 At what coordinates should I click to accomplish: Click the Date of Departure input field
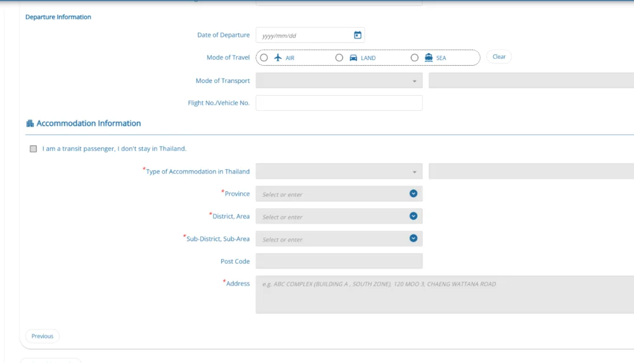coord(310,35)
